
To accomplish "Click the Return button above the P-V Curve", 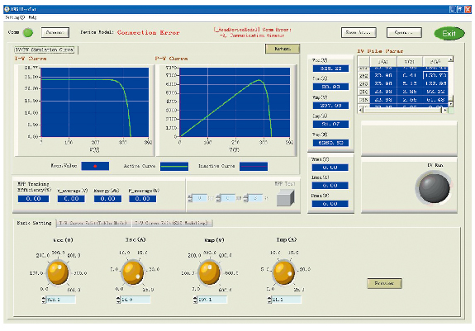I will tap(283, 49).
